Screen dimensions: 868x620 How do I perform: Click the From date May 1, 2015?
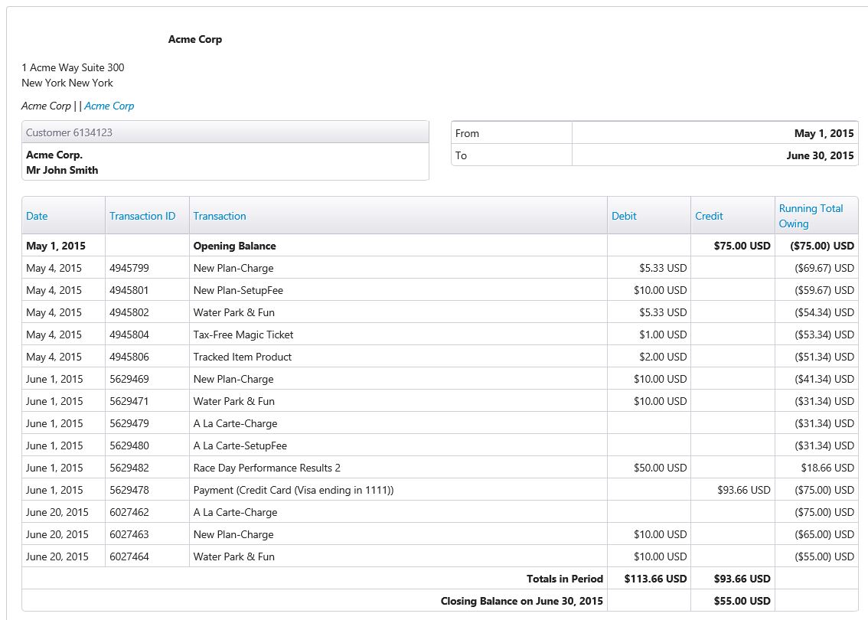pyautogui.click(x=824, y=133)
